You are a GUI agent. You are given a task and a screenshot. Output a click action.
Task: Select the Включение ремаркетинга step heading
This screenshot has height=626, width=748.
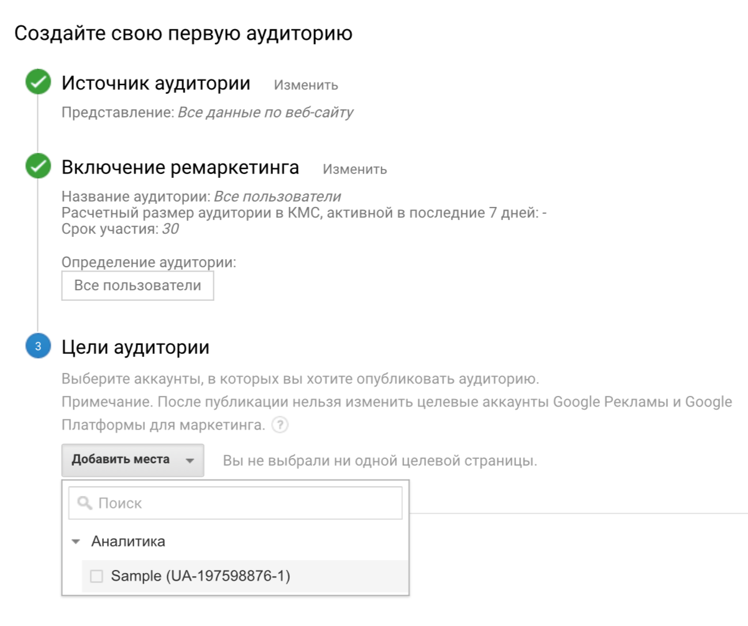point(180,167)
